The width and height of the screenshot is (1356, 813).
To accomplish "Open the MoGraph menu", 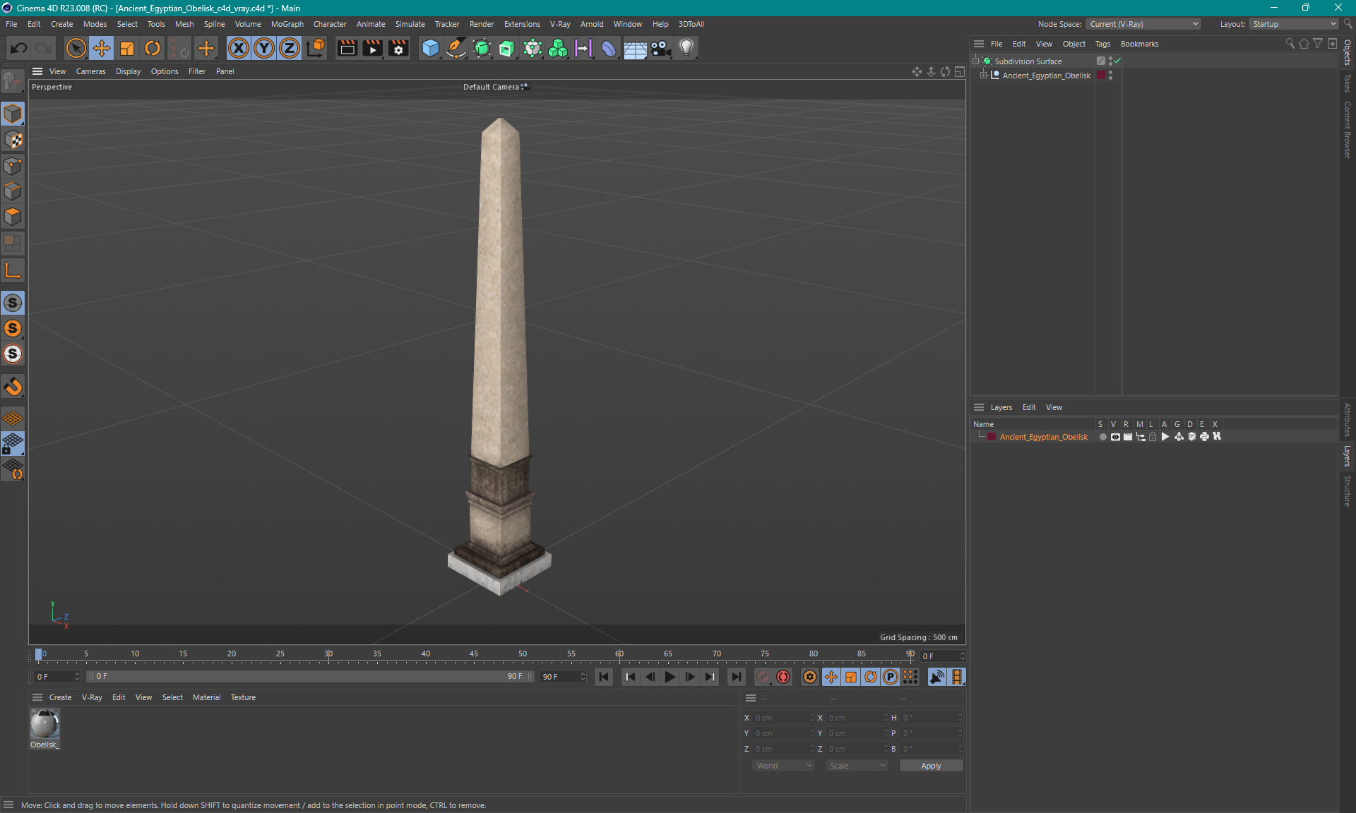I will [287, 24].
